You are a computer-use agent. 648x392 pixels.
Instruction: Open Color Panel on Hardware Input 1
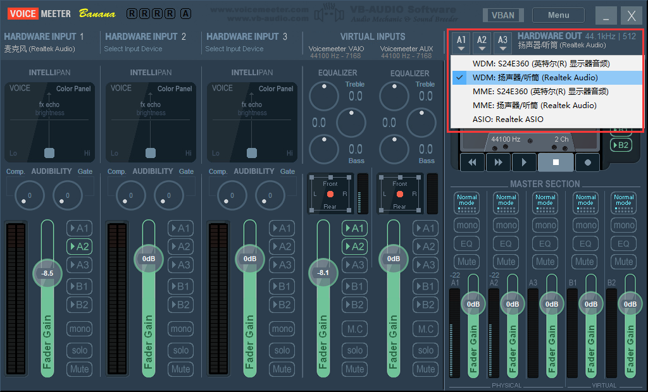73,89
